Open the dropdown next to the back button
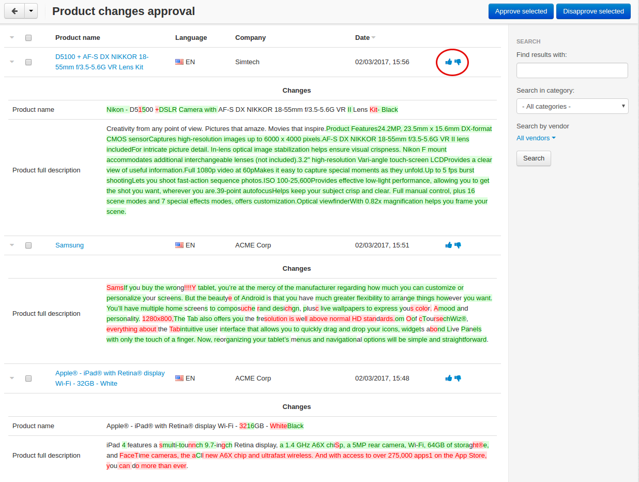 [x=31, y=11]
